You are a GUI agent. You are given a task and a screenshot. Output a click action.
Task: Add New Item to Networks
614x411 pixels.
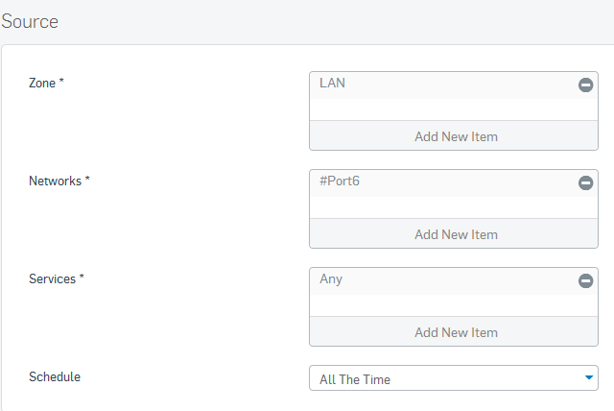click(454, 233)
